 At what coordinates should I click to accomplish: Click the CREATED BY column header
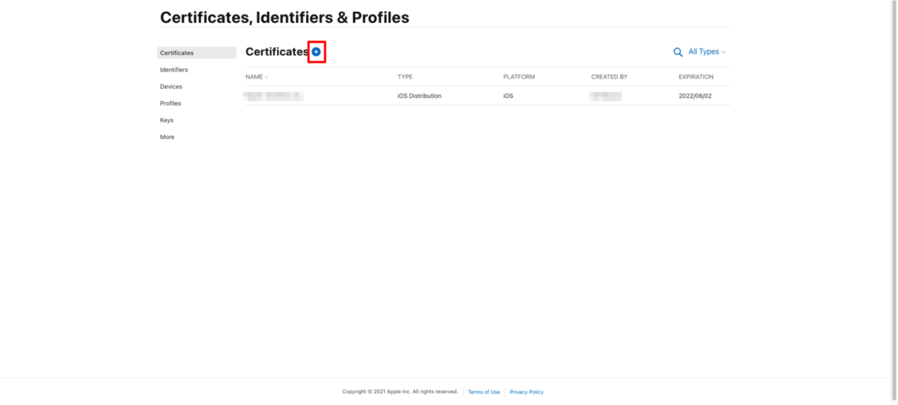[x=609, y=77]
